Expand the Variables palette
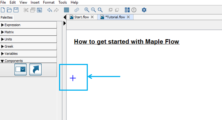 click(x=28, y=54)
